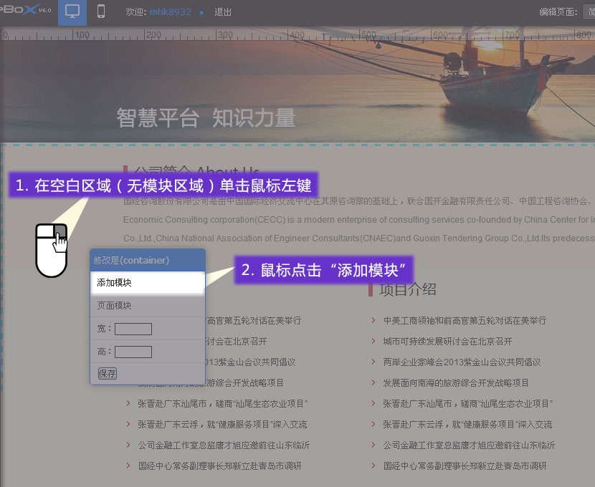The height and width of the screenshot is (487, 595).
Task: Click the 高 height input field
Action: [x=133, y=352]
